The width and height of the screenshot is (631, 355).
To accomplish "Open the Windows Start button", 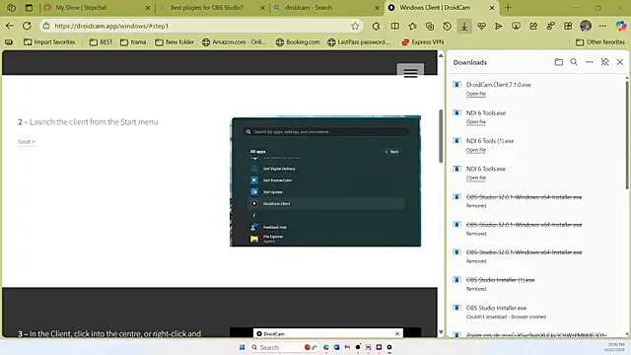I will tap(242, 347).
